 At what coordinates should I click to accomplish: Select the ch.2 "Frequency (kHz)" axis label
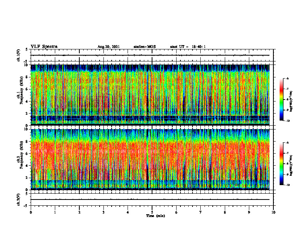(21, 155)
